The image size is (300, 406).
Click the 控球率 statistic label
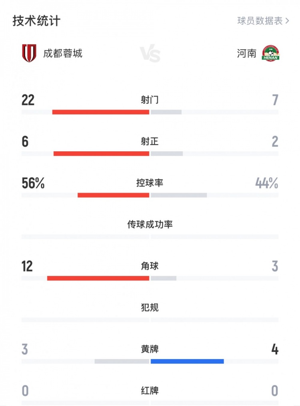click(x=150, y=183)
